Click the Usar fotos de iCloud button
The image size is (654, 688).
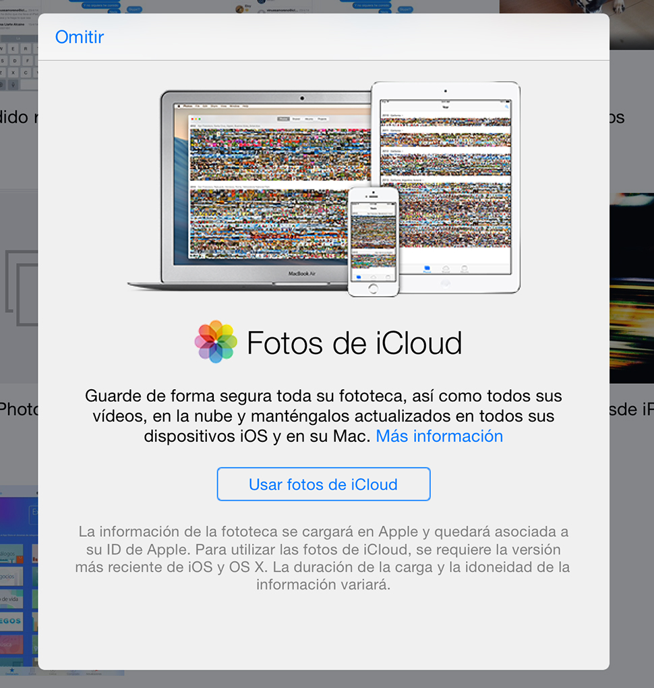point(324,484)
